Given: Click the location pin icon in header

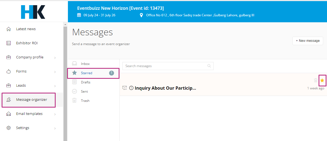Looking at the screenshot, I should pyautogui.click(x=141, y=15).
